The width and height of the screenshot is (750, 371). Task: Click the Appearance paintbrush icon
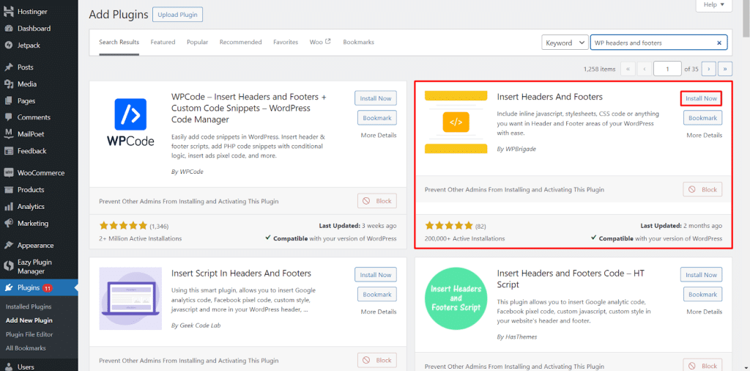click(8, 245)
